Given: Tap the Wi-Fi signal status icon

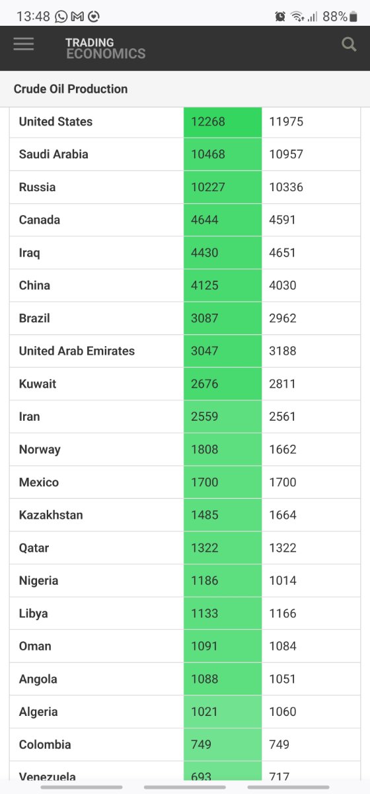Looking at the screenshot, I should 297,17.
